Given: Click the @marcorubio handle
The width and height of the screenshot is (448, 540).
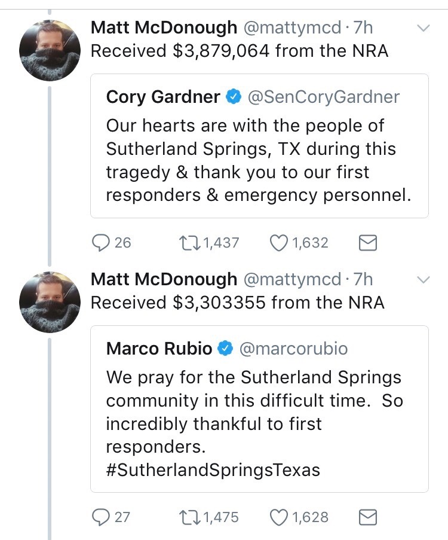Looking at the screenshot, I should pos(293,348).
